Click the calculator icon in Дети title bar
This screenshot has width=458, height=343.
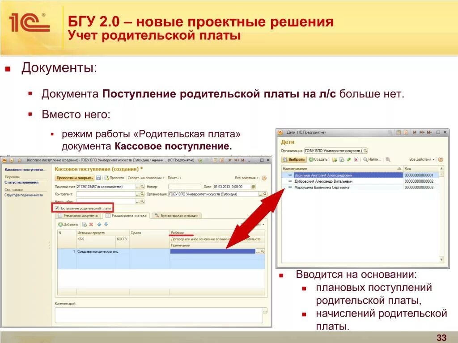(399, 132)
